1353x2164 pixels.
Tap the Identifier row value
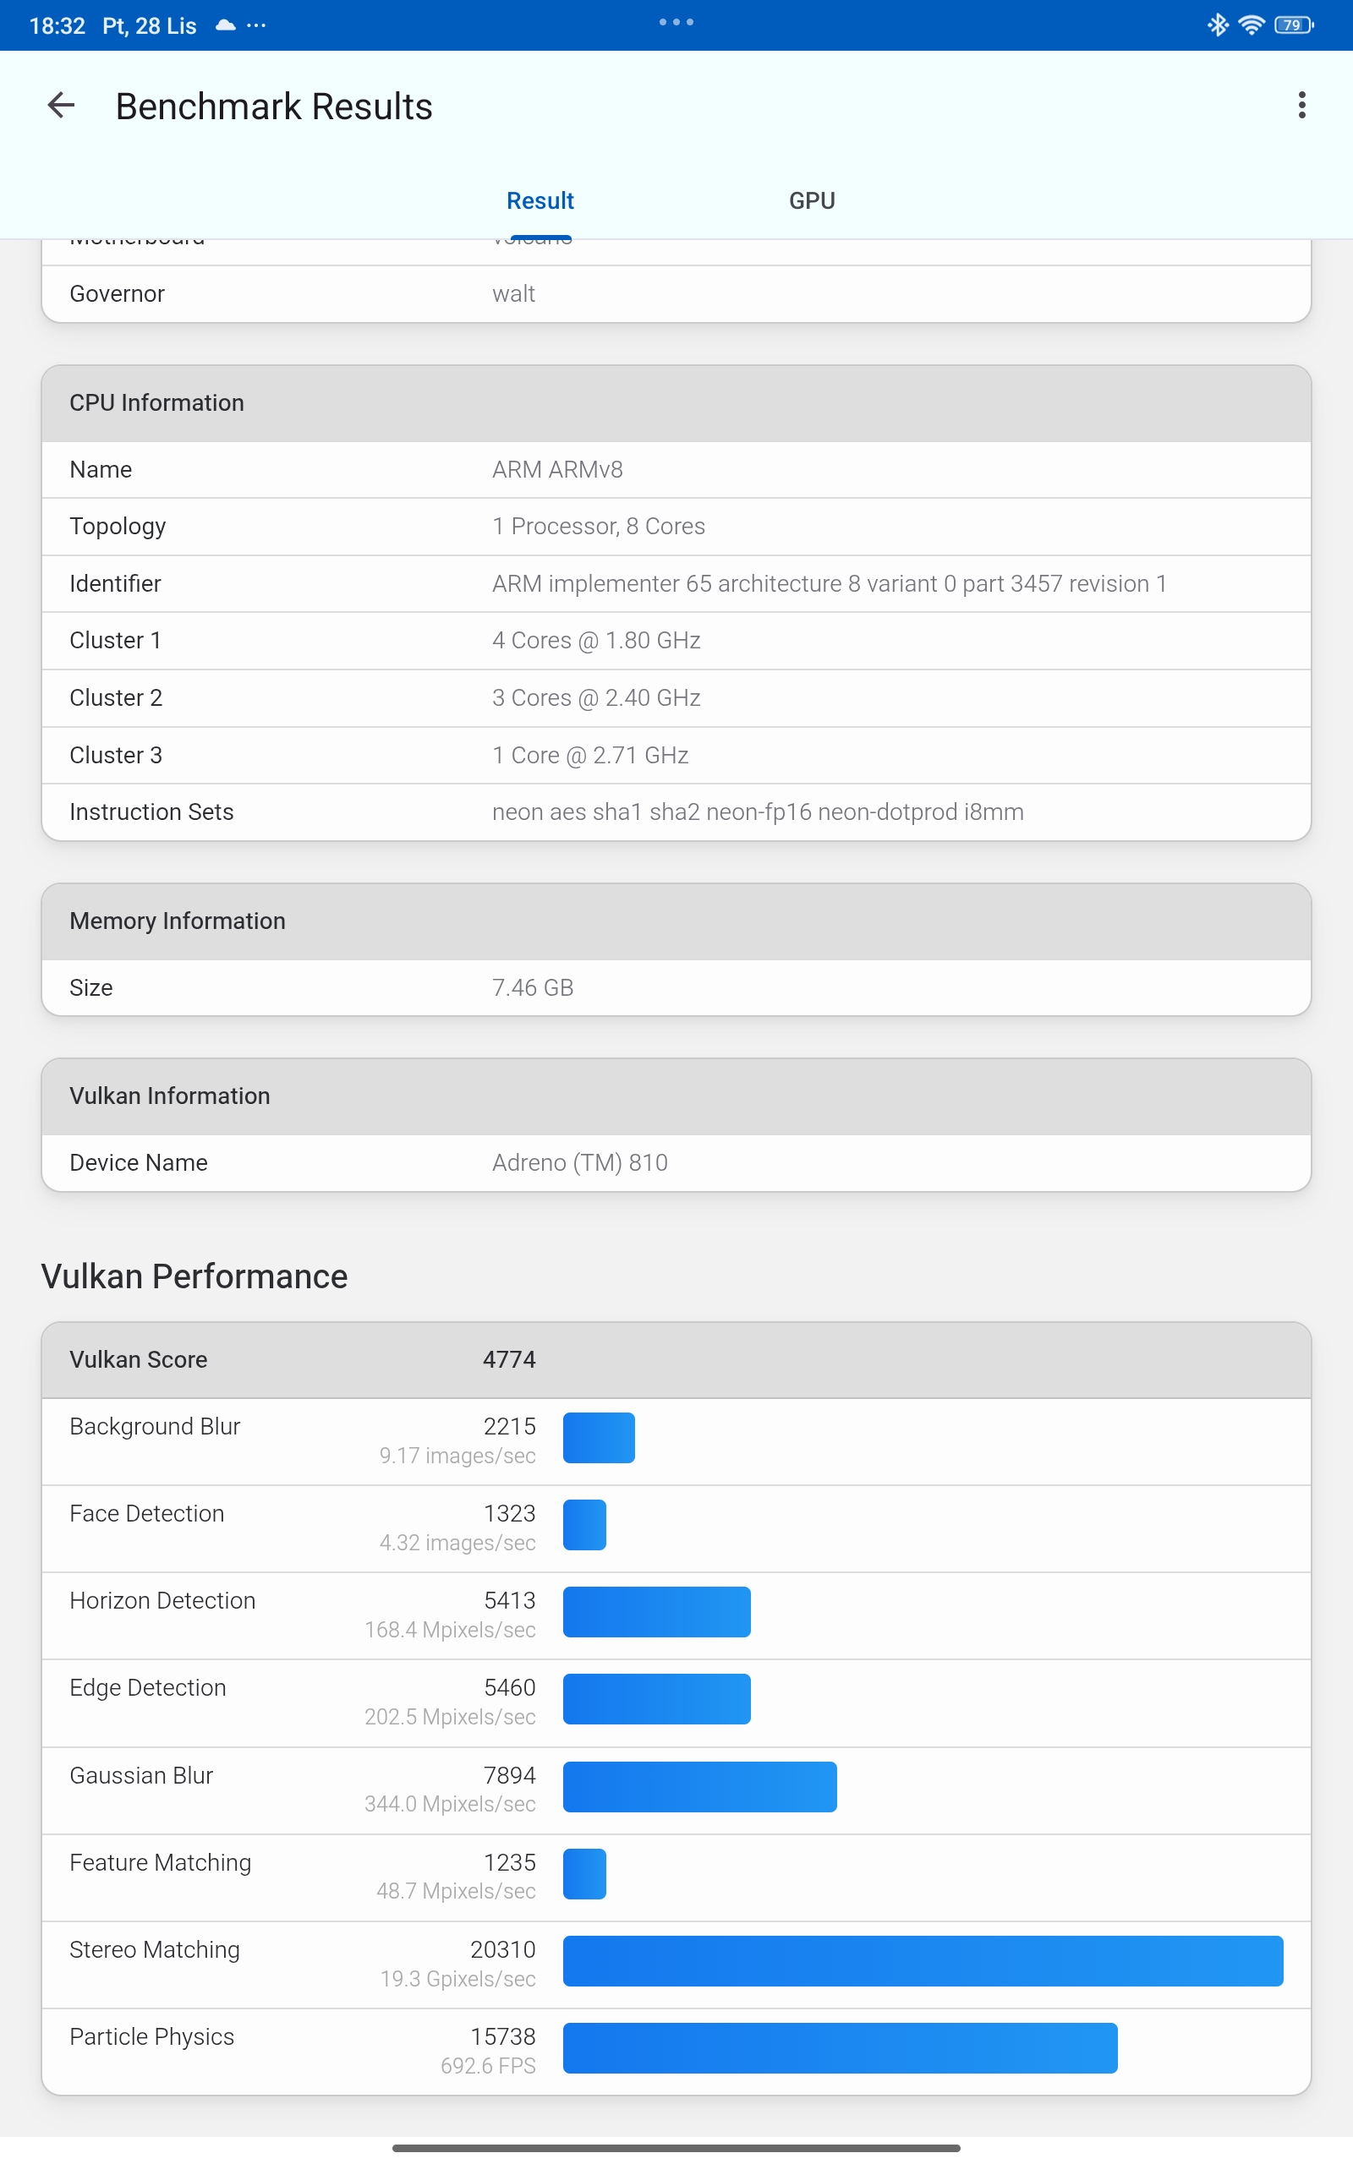tap(829, 583)
